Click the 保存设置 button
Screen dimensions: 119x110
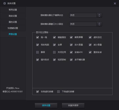pos(46,105)
